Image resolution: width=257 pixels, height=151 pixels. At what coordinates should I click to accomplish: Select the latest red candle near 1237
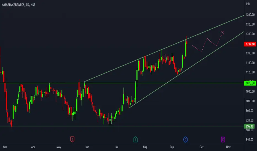(x=187, y=43)
